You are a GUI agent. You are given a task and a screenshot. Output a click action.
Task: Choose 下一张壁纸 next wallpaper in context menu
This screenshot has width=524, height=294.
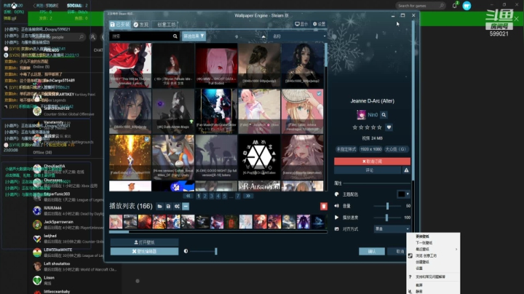point(424,242)
